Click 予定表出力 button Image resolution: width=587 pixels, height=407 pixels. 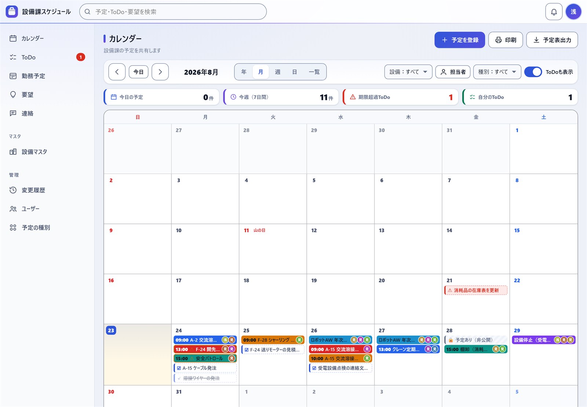tap(552, 40)
